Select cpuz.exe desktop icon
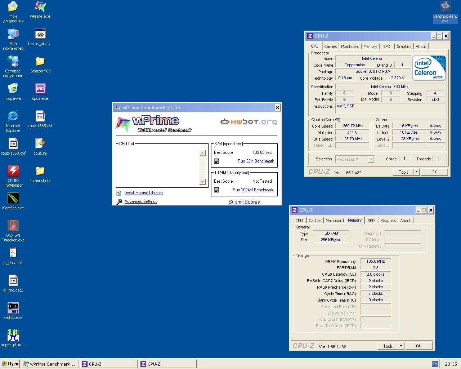Image resolution: width=461 pixels, height=369 pixels. (x=40, y=92)
